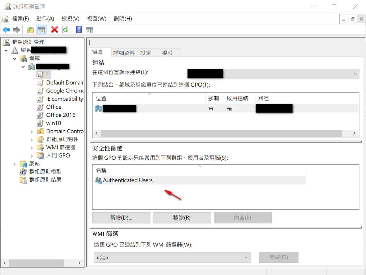Expand the WMI 篩選器 tree node
The height and width of the screenshot is (275, 366).
32,148
